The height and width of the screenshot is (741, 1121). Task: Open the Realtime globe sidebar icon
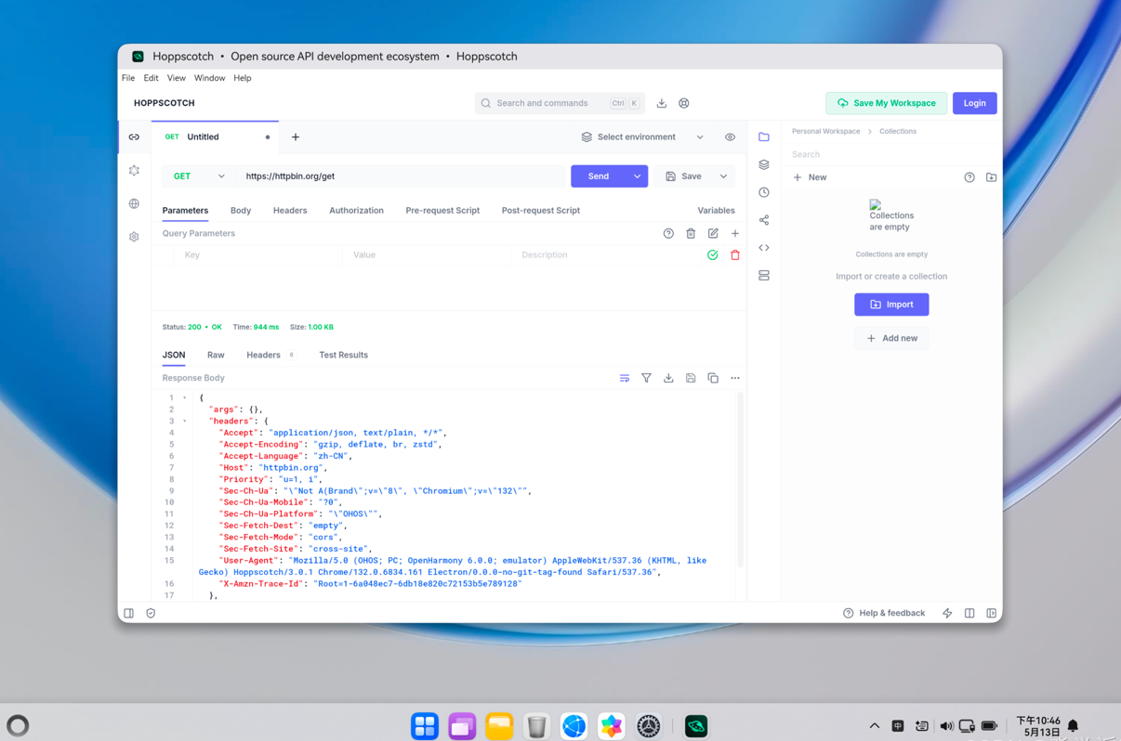click(x=134, y=204)
